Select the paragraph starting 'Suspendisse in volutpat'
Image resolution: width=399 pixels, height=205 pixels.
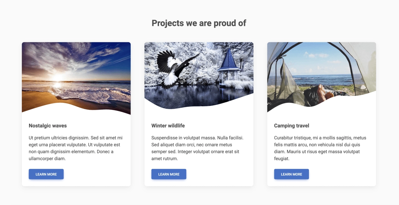tap(197, 148)
